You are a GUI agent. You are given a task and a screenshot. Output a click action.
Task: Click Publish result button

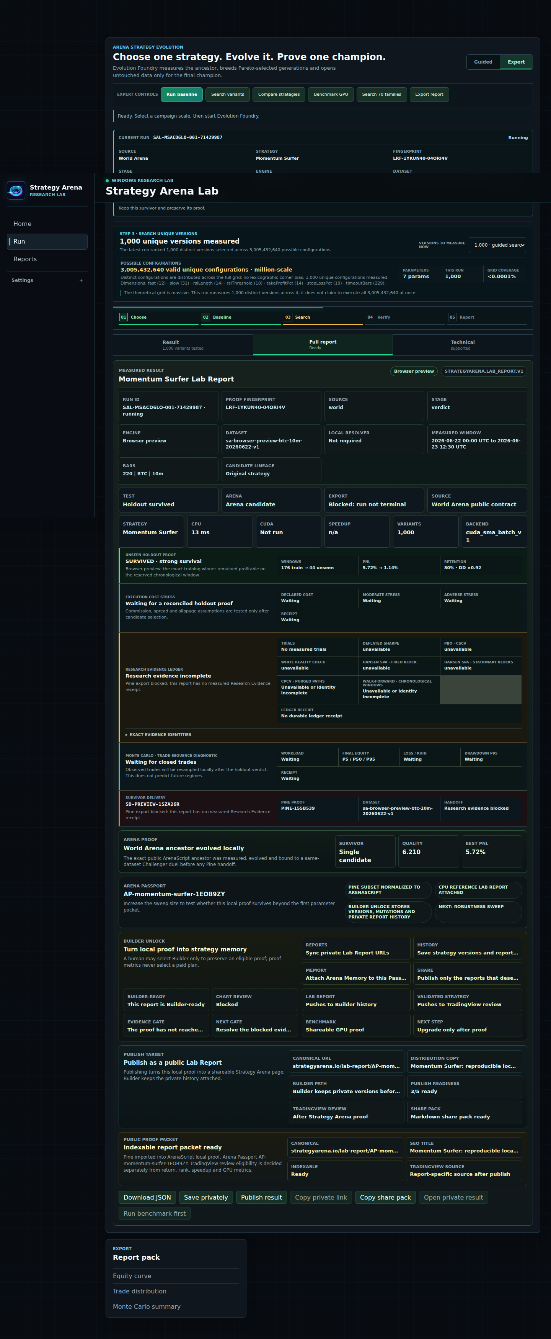click(x=261, y=1198)
